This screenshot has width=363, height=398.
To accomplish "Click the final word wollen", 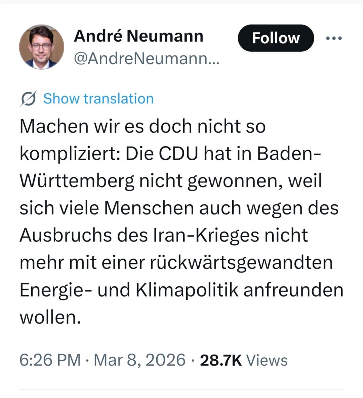I will (x=50, y=317).
